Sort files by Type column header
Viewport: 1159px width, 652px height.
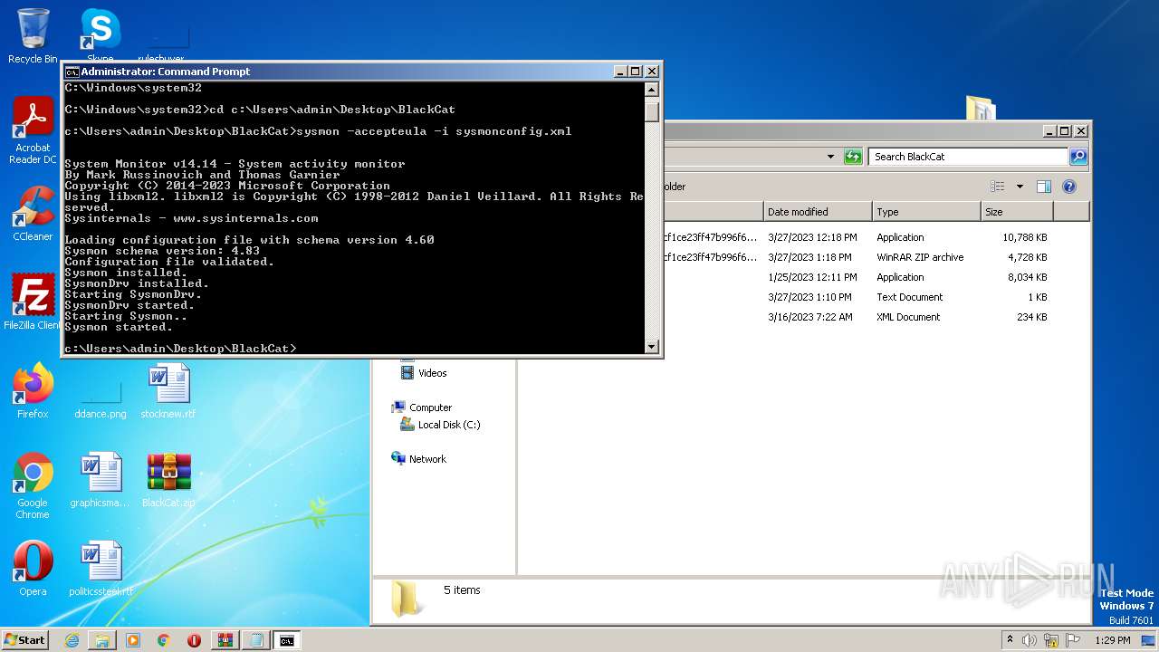(x=926, y=212)
